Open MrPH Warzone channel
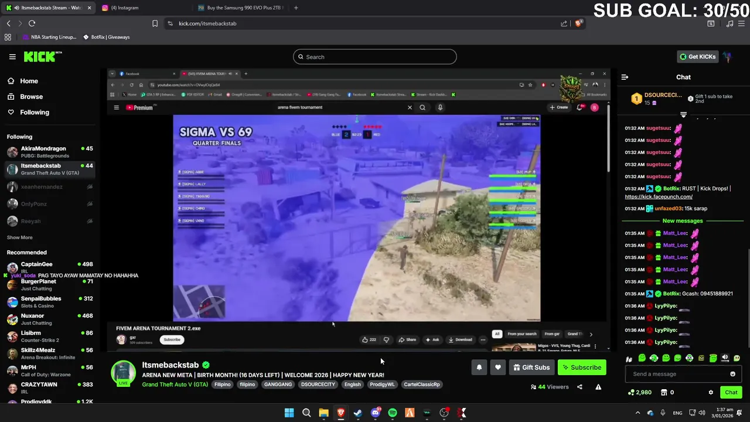 [51, 370]
